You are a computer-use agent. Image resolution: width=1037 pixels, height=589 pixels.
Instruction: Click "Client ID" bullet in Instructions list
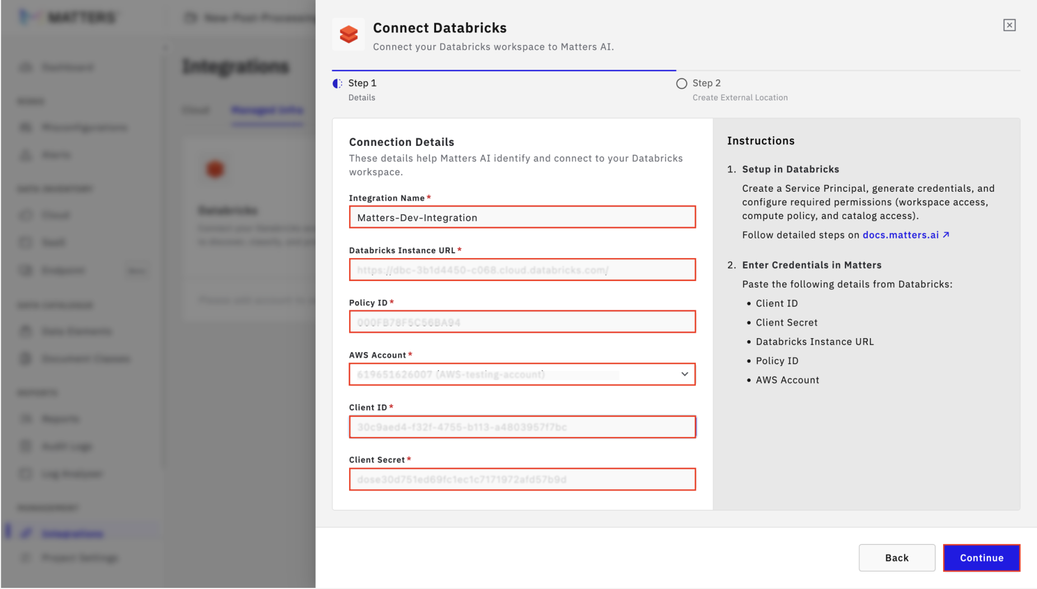[x=776, y=303]
